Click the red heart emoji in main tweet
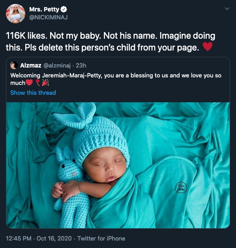The height and width of the screenshot is (248, 236). (208, 47)
